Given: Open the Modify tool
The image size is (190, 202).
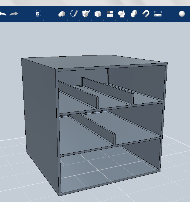Looking at the screenshot, I should 98,14.
